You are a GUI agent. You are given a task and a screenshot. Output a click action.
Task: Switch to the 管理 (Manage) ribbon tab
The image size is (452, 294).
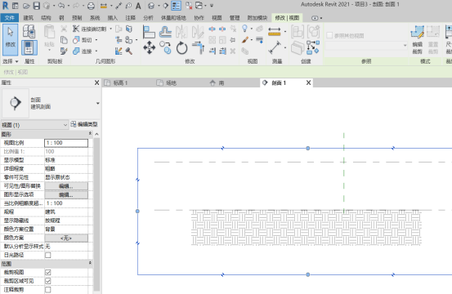235,18
